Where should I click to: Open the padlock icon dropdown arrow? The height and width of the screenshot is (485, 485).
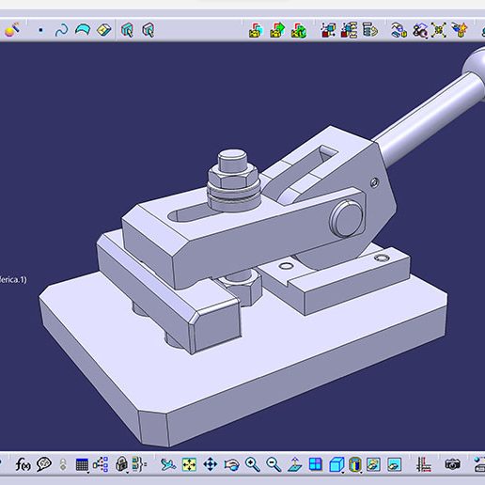[x=128, y=472]
